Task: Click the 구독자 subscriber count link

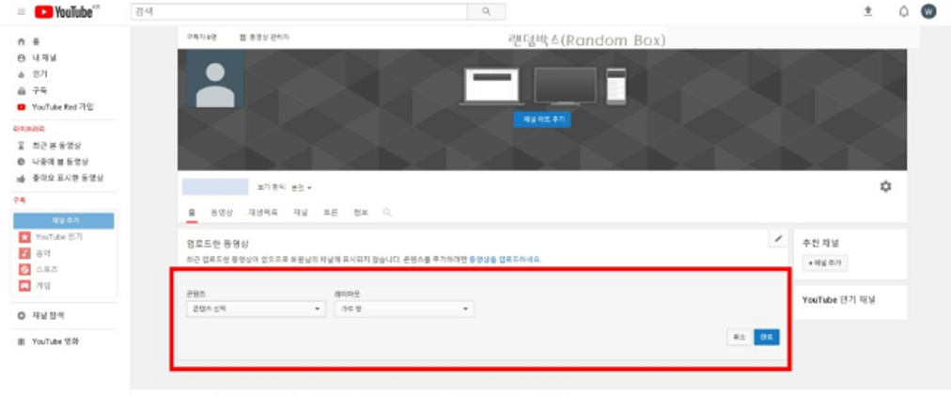Action: (x=201, y=37)
